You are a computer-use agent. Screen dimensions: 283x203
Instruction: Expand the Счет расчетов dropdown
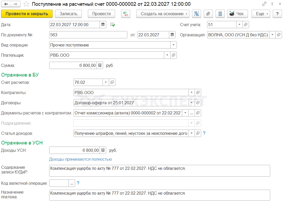pos(106,82)
